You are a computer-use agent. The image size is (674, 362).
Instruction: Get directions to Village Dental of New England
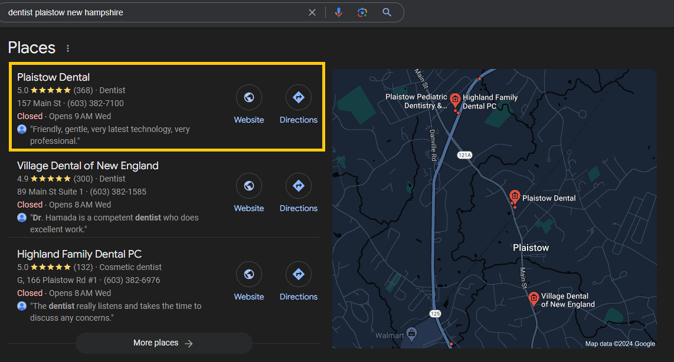298,186
